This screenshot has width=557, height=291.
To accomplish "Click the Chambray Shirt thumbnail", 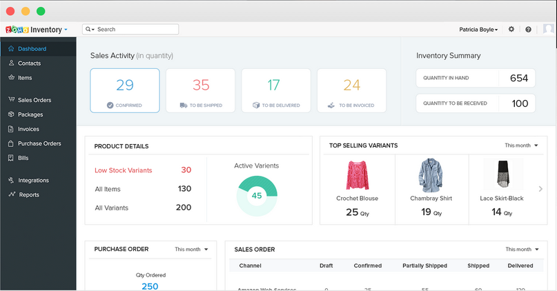I will pyautogui.click(x=431, y=175).
